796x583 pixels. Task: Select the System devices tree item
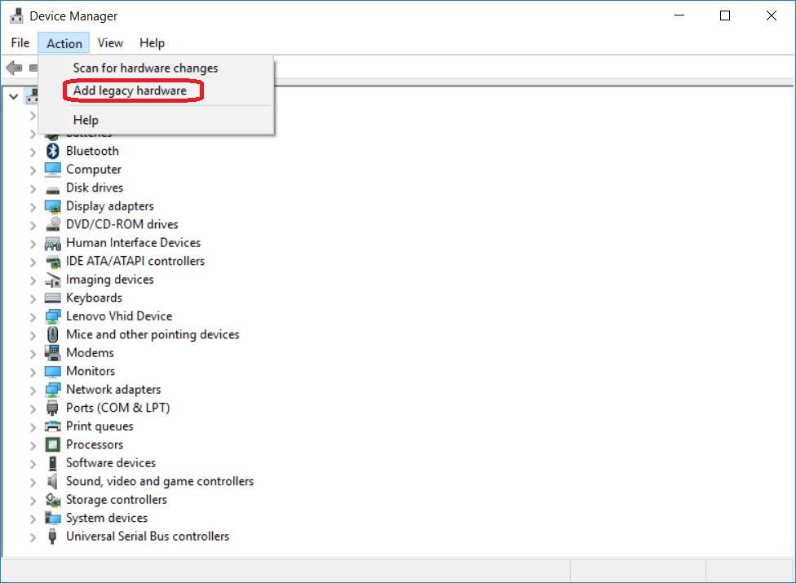click(x=107, y=518)
